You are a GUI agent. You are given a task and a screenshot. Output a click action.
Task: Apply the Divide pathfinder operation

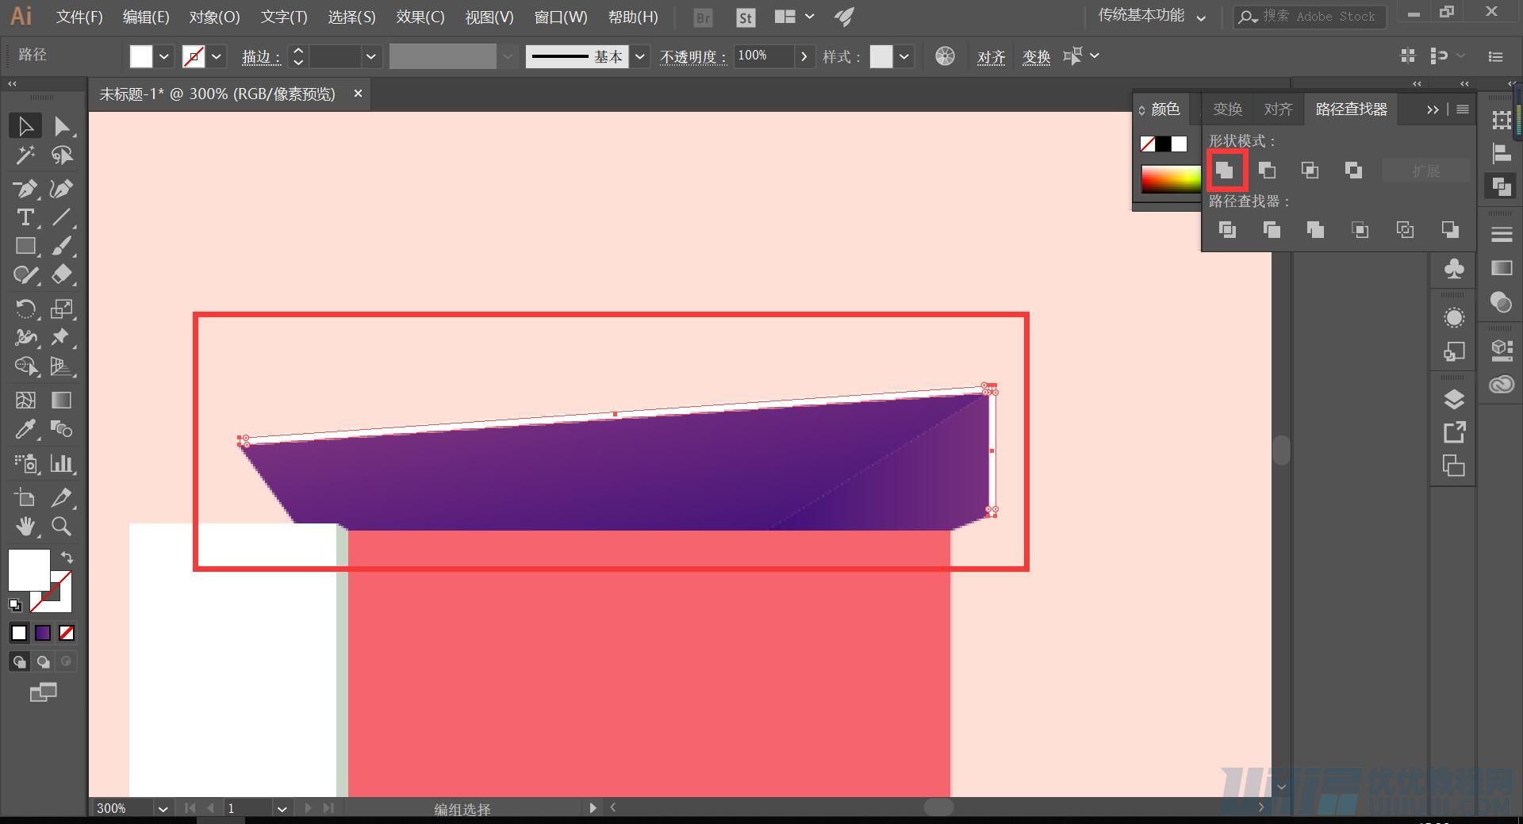point(1228,230)
